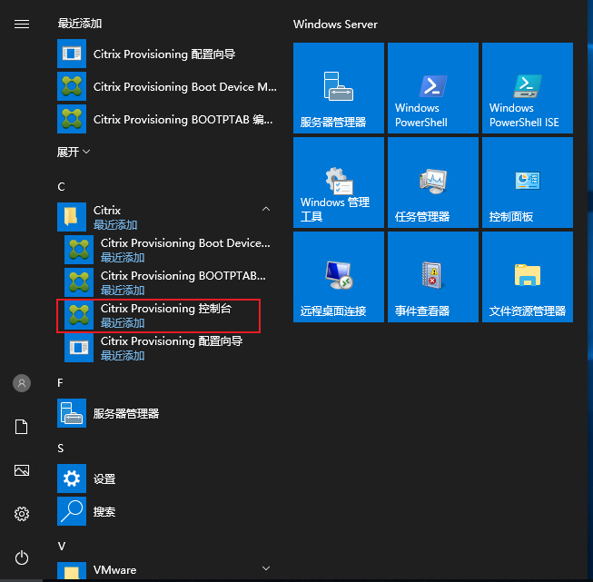This screenshot has width=593, height=582.
Task: Click the power button in left rail
Action: 22,557
